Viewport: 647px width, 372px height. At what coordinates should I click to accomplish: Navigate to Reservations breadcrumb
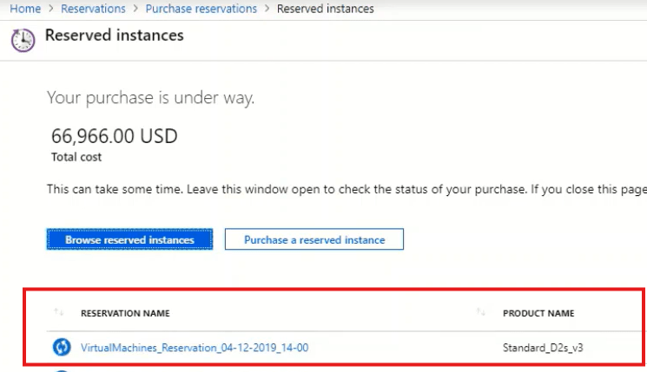point(94,9)
